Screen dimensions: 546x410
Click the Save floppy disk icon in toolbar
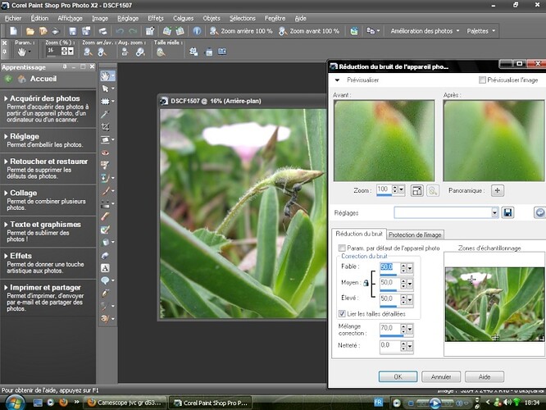tap(73, 31)
